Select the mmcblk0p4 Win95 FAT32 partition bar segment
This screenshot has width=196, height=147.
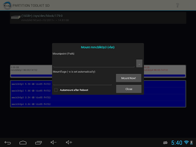(165, 71)
